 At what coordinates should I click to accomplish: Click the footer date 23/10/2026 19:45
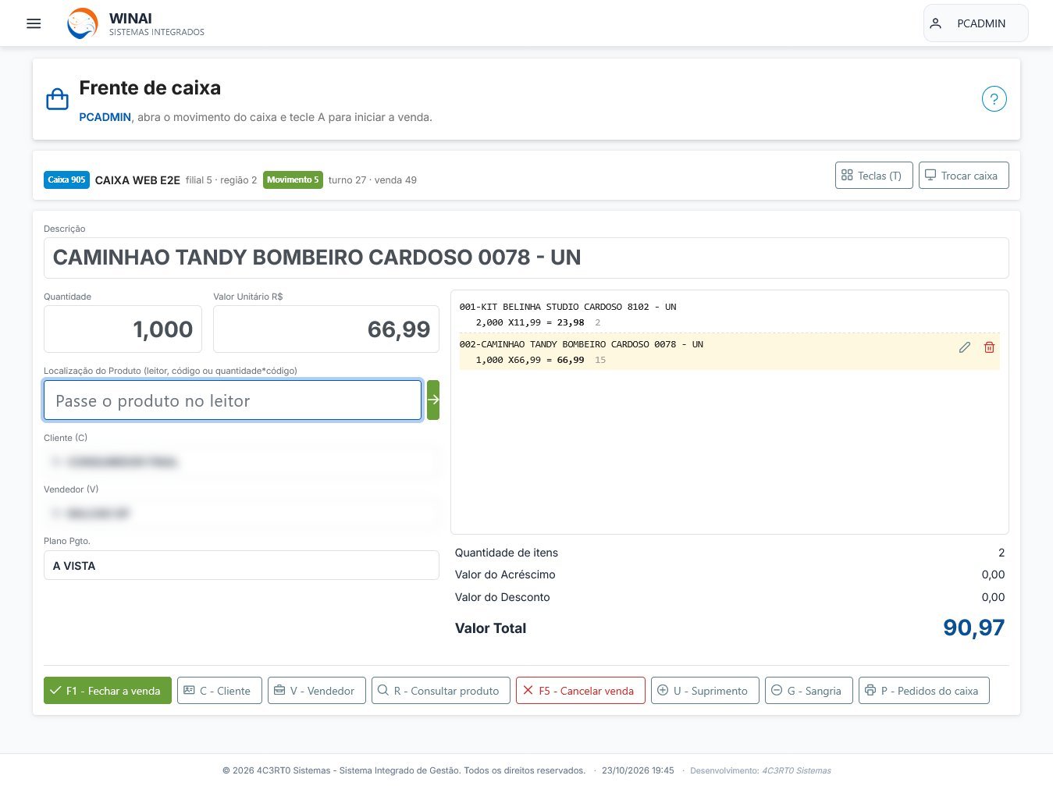click(638, 770)
